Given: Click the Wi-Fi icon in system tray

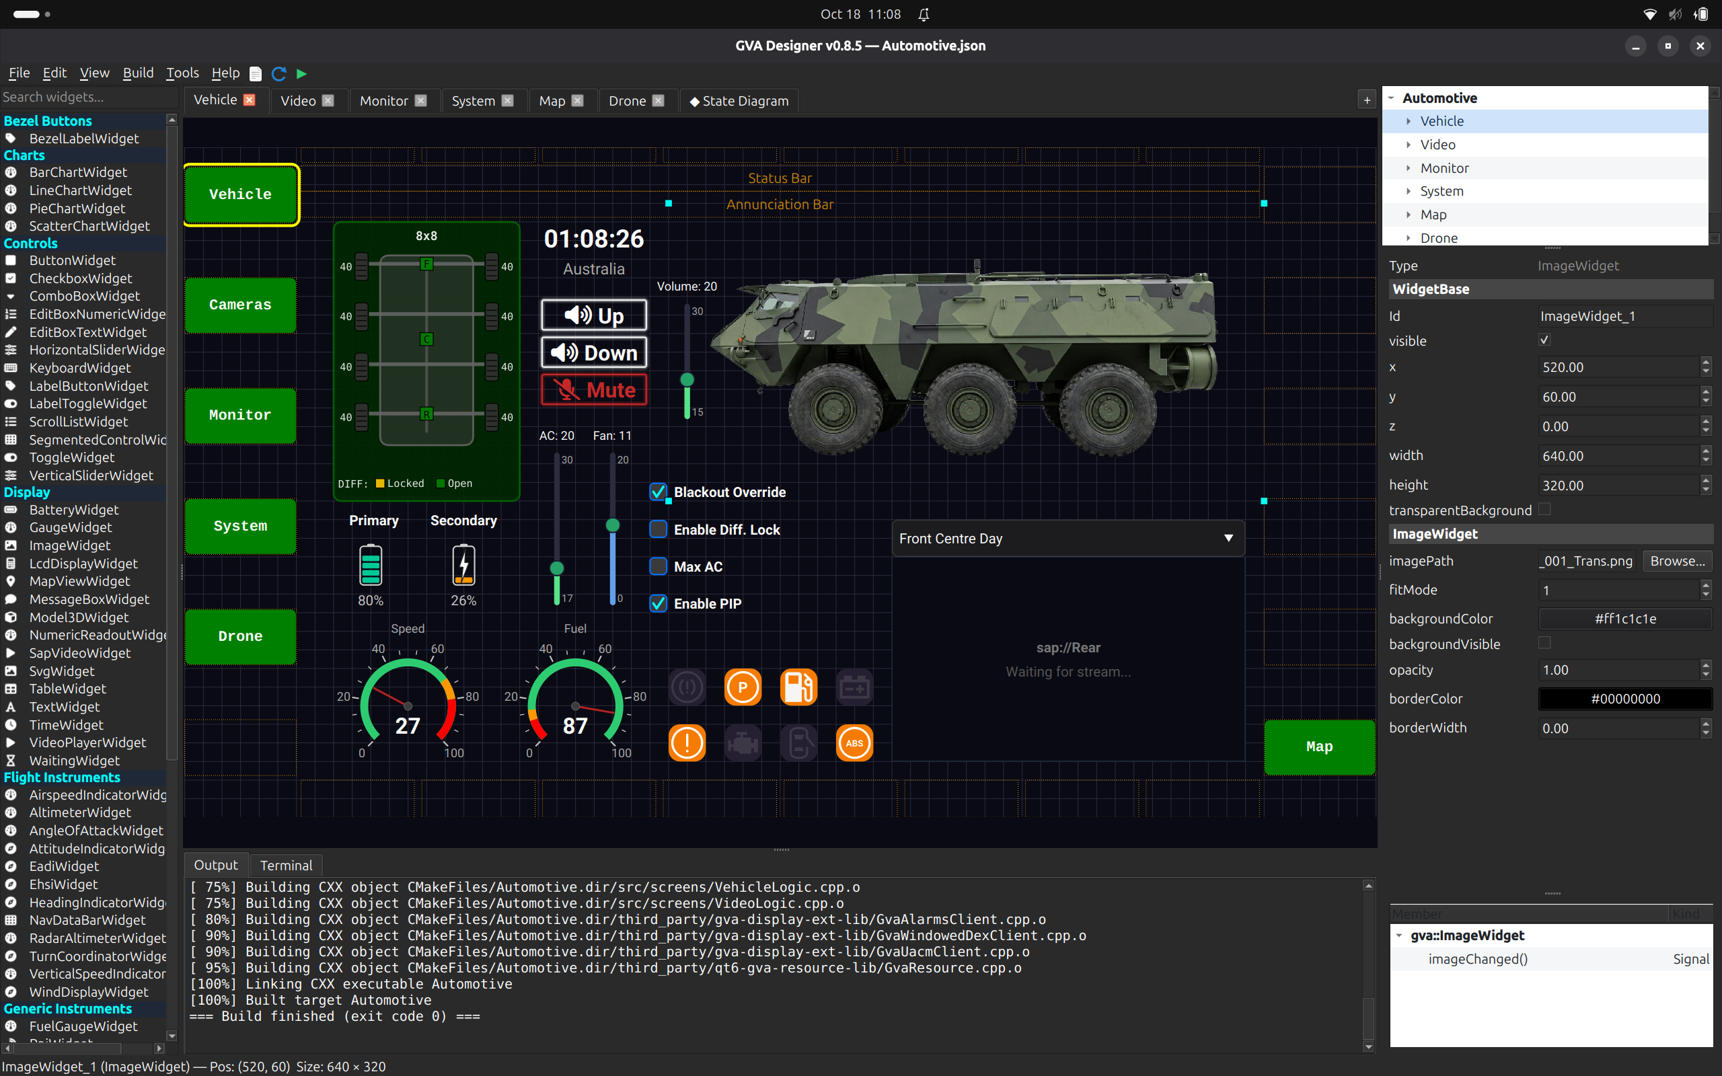Looking at the screenshot, I should point(1649,14).
